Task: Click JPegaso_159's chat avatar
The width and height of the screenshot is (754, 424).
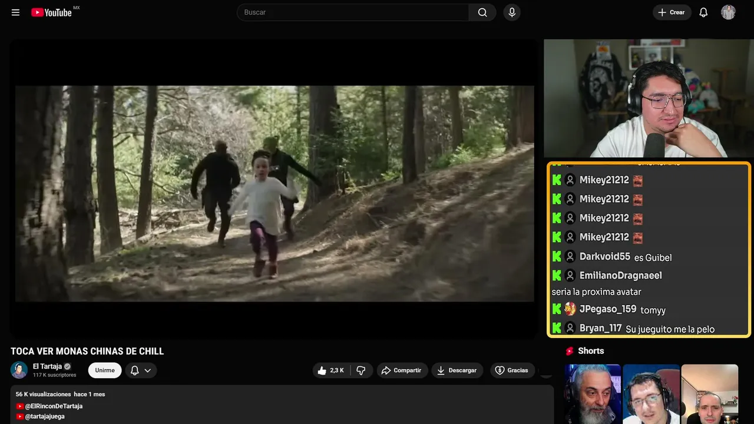Action: [570, 309]
